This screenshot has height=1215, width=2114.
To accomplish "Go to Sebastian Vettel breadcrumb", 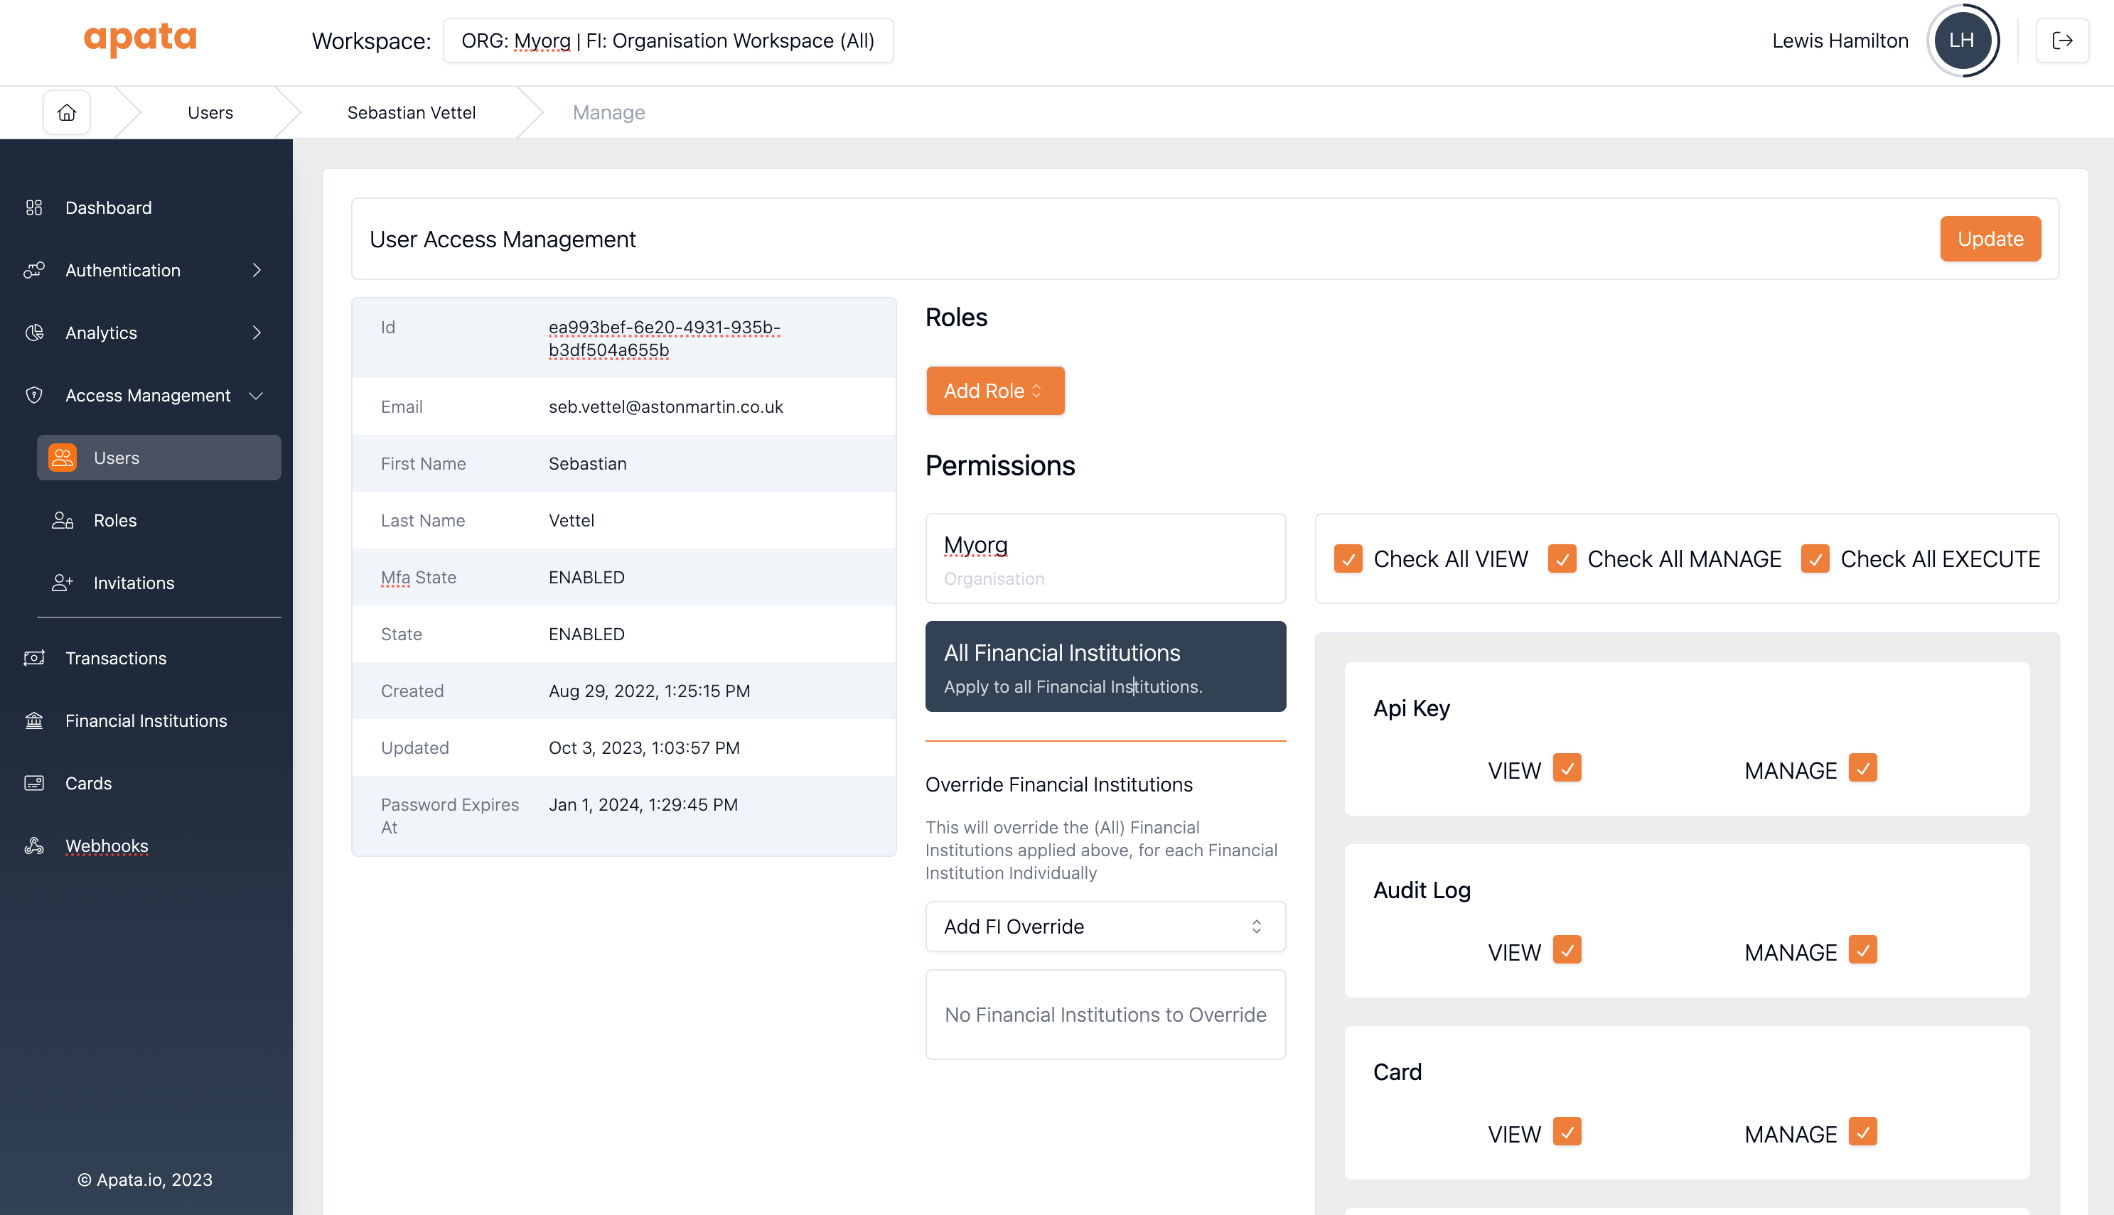I will 412,112.
